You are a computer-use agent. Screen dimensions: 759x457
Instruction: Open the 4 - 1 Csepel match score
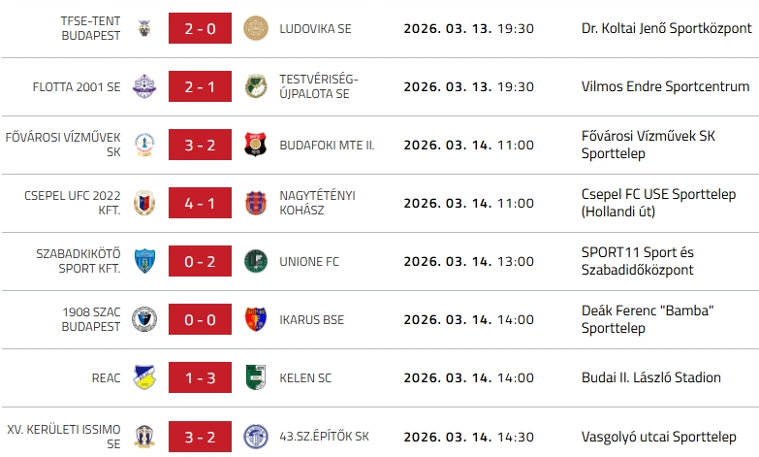(x=201, y=203)
